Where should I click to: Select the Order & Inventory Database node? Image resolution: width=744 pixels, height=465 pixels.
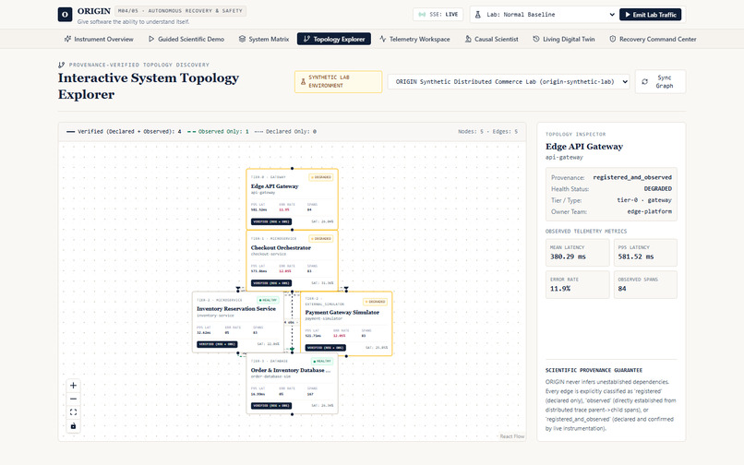pos(292,384)
